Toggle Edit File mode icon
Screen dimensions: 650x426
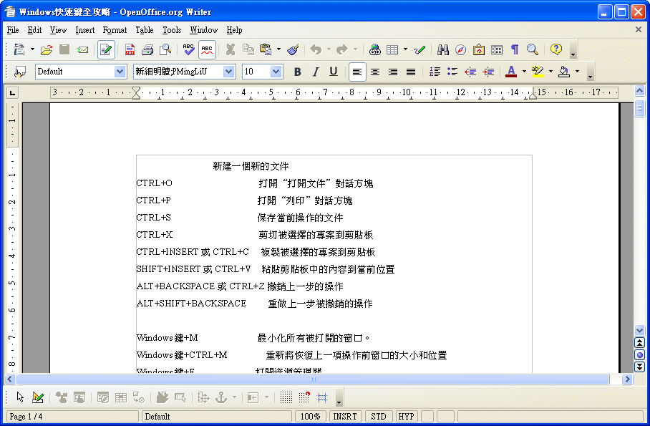[x=106, y=50]
